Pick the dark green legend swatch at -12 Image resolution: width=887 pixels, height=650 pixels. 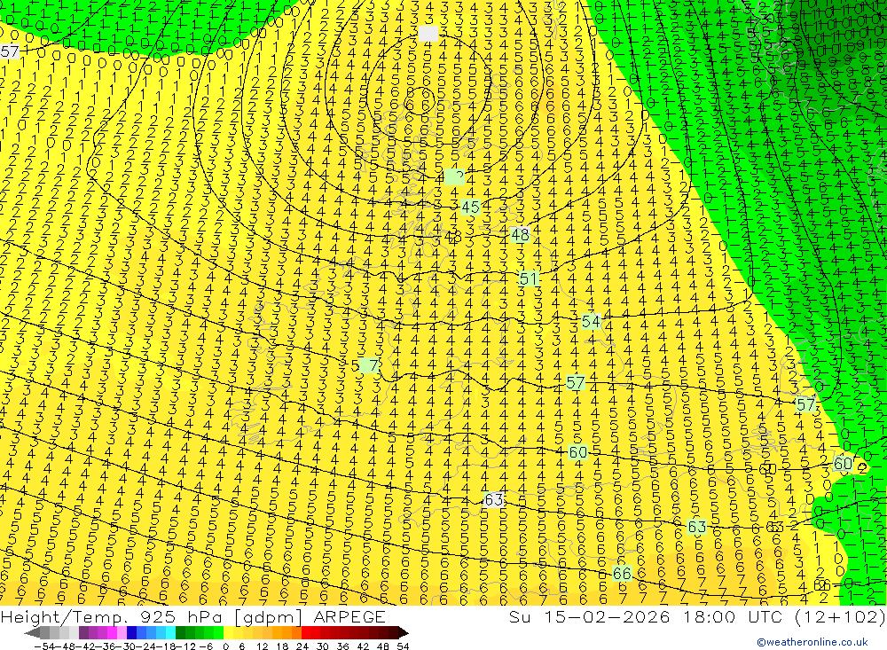click(x=180, y=632)
